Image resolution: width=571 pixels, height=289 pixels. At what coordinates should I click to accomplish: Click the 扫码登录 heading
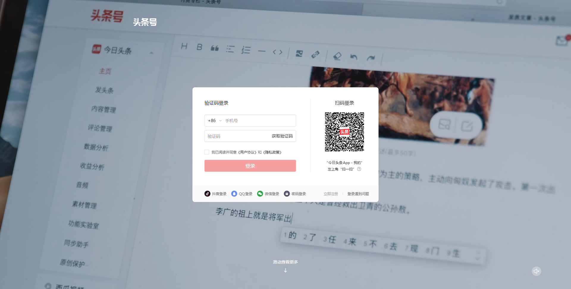coord(344,103)
